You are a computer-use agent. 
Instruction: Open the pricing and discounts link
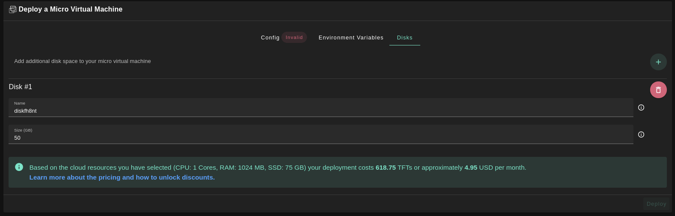(122, 177)
